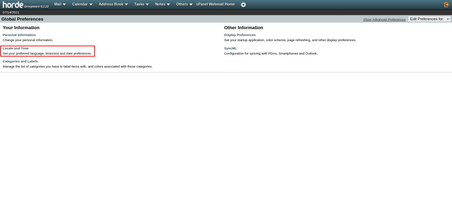
Task: Open Personal Information preferences
Action: (19, 35)
